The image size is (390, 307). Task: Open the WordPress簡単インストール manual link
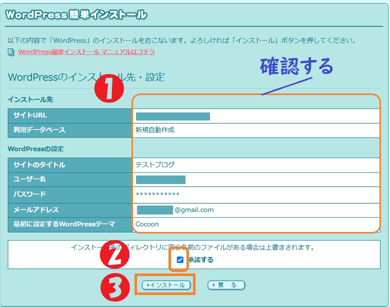point(86,51)
